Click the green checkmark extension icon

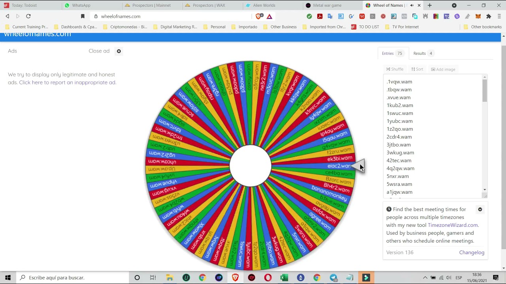pos(309,16)
